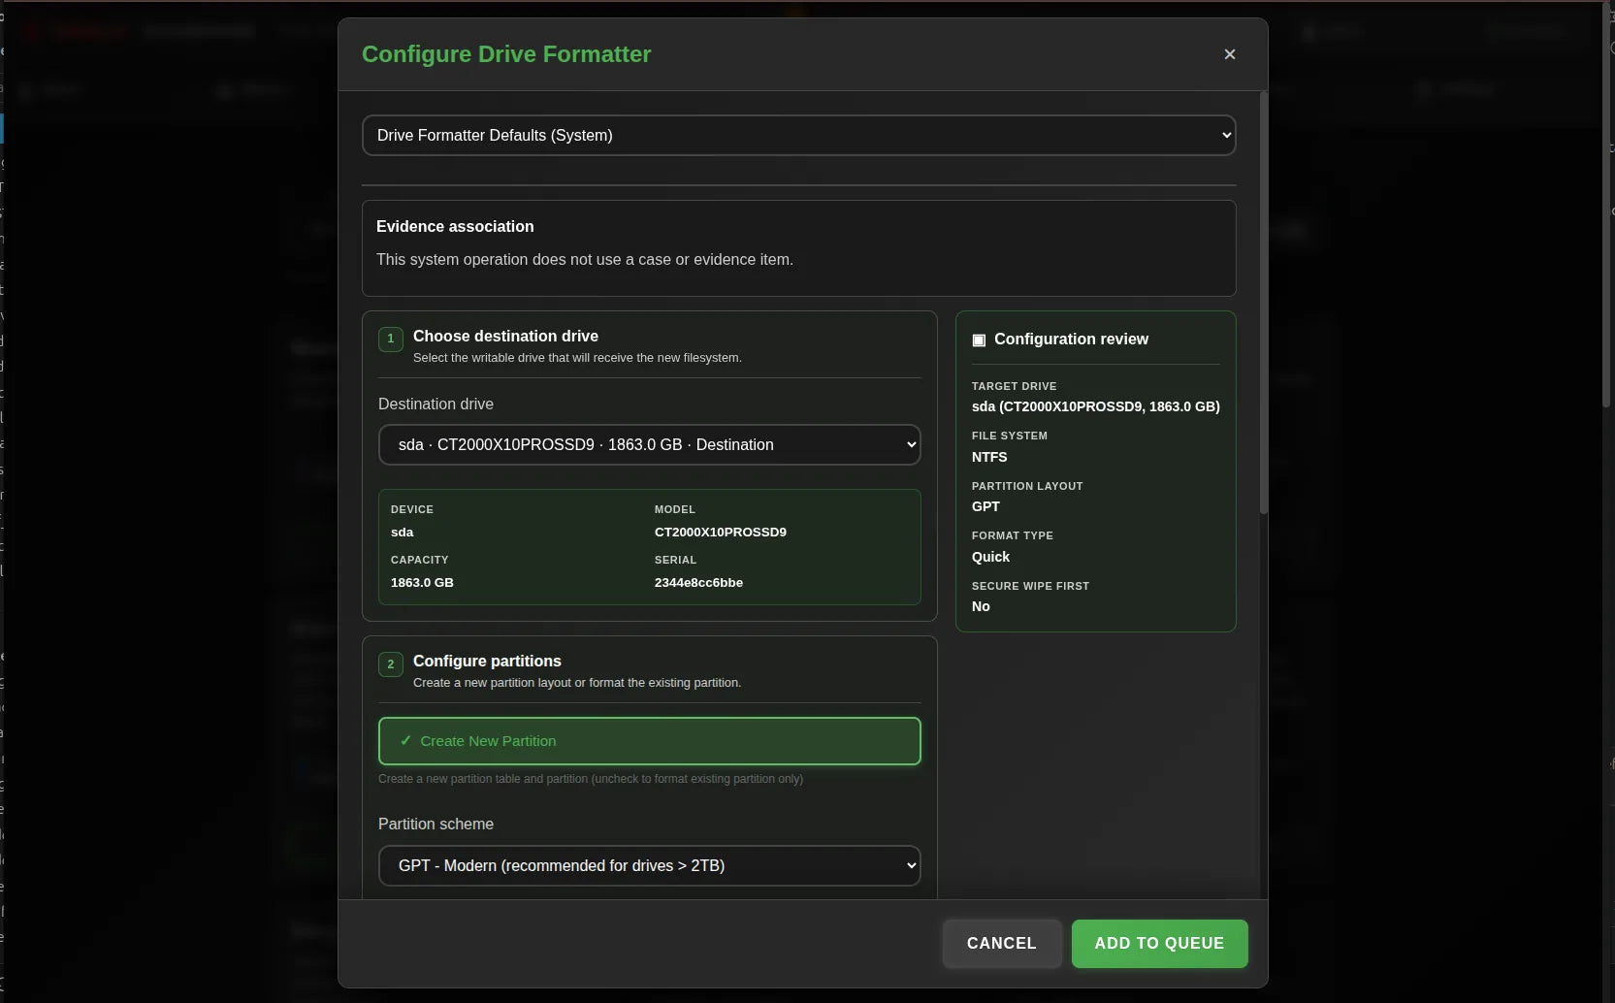The width and height of the screenshot is (1615, 1003).
Task: Toggle the Create New Partition option
Action: (x=649, y=741)
